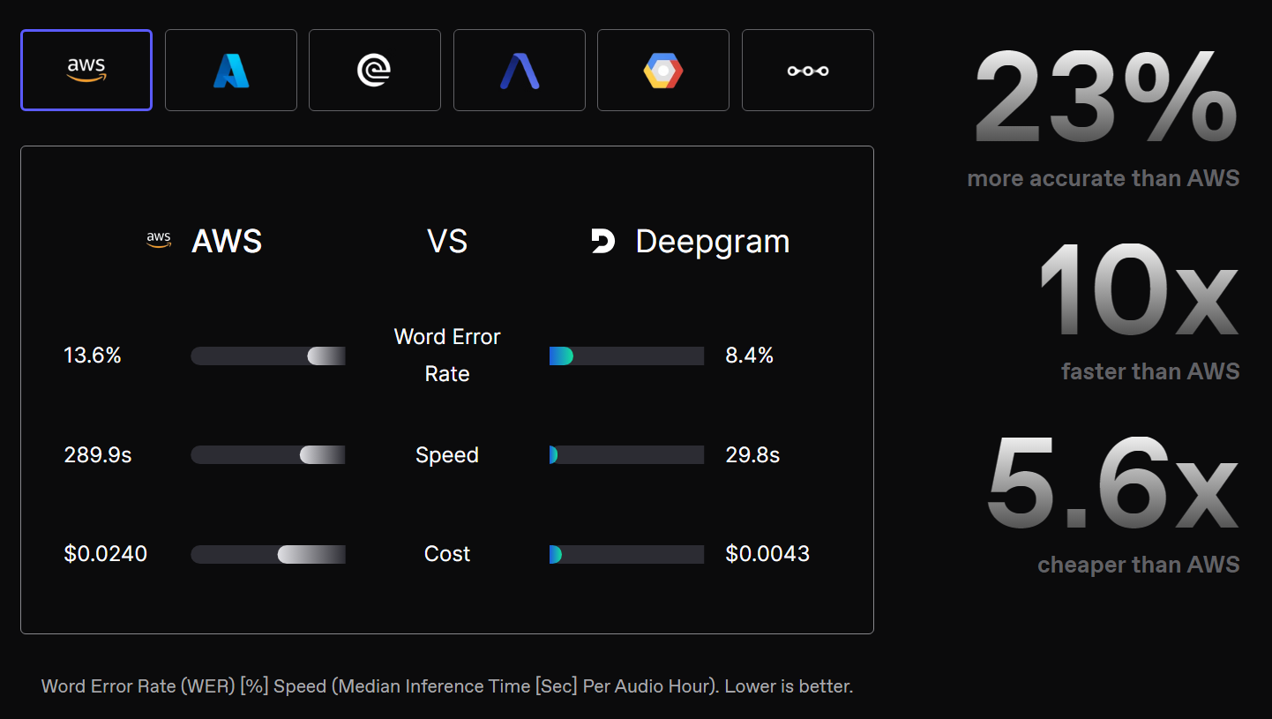Select the Microsoft Azure comparison tab
The width and height of the screenshot is (1272, 719).
231,70
